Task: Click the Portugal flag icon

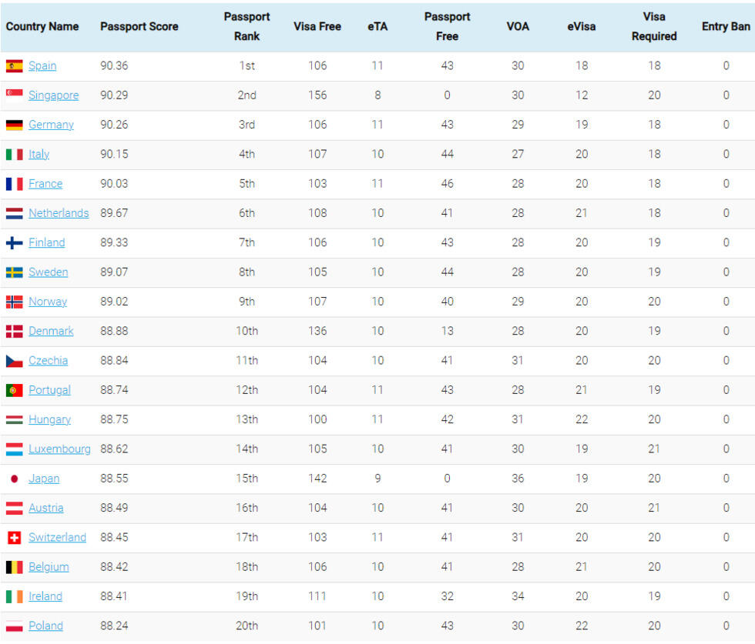Action: tap(14, 390)
